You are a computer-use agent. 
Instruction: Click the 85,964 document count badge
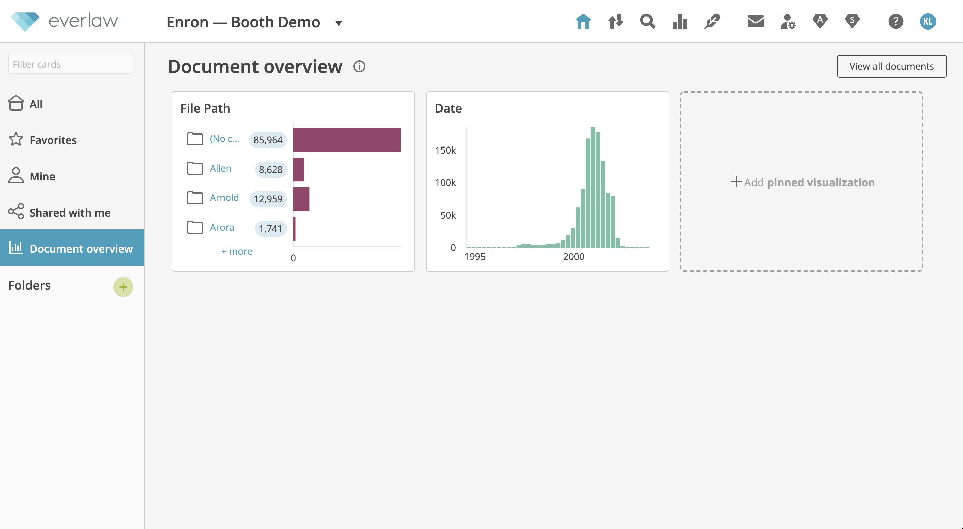point(268,140)
